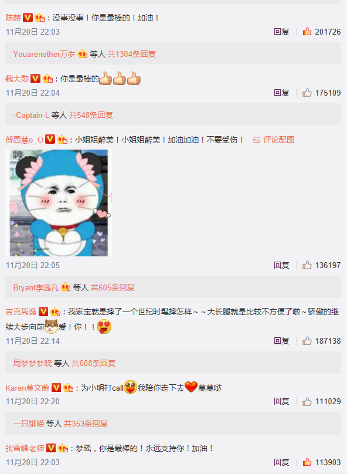This screenshot has width=347, height=474.
Task: Click the verified V badge beside 陈赫
Action: 28,17
